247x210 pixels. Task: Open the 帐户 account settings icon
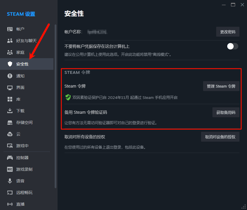tap(10, 29)
